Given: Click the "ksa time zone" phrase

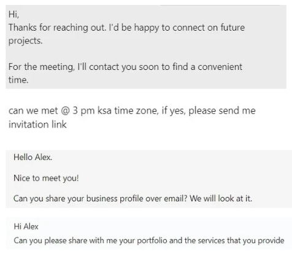Looking at the screenshot, I should [x=128, y=110].
